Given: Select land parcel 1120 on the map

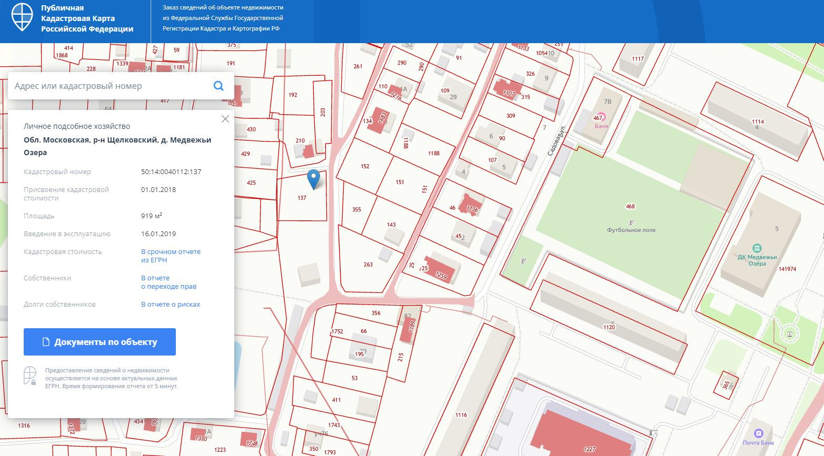Looking at the screenshot, I should click(x=609, y=327).
